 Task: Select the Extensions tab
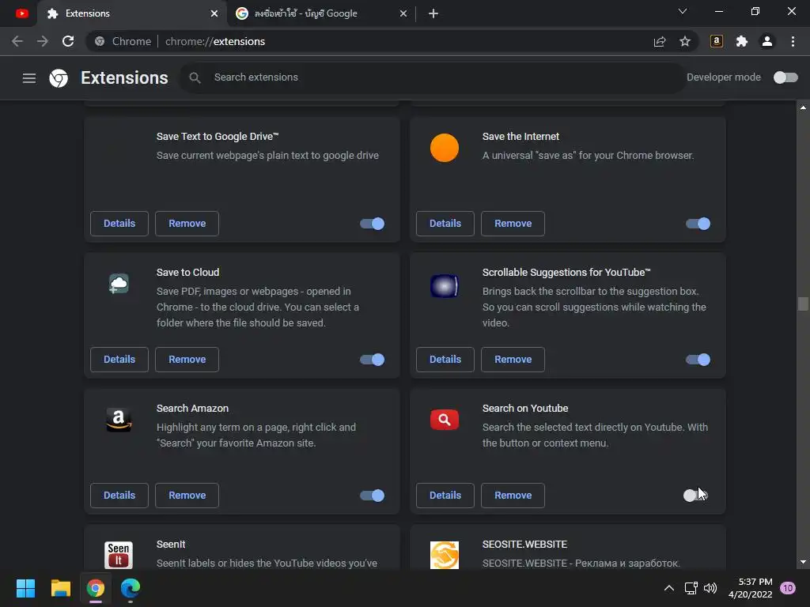tap(132, 13)
